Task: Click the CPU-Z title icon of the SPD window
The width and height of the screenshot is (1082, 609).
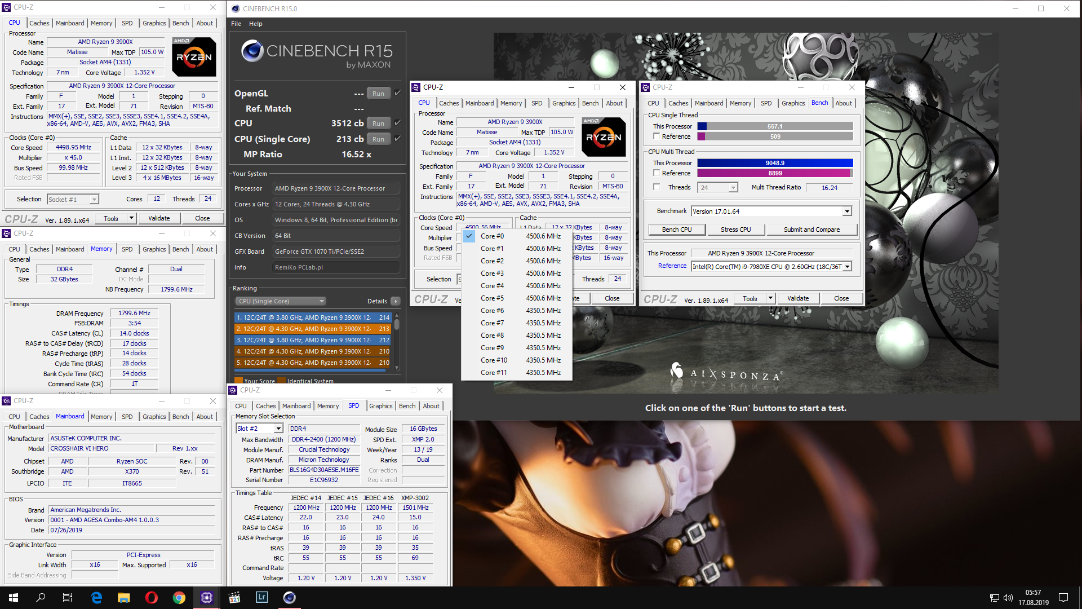Action: pos(233,390)
